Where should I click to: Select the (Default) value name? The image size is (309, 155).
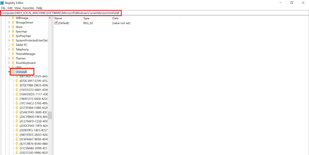click(64, 23)
